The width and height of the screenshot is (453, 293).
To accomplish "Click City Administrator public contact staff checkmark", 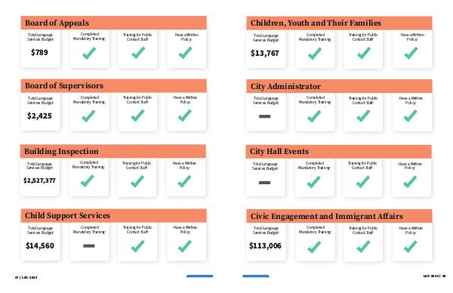I will pyautogui.click(x=363, y=116).
